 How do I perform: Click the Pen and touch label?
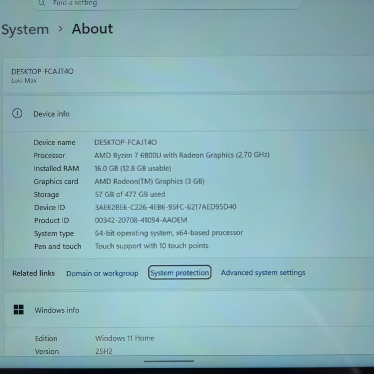point(58,247)
